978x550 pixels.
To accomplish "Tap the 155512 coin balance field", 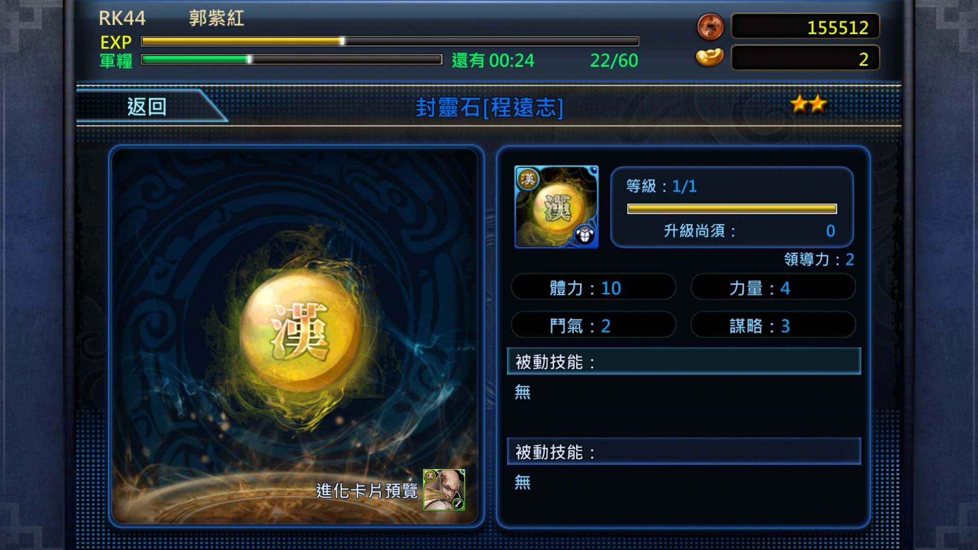I will point(805,27).
